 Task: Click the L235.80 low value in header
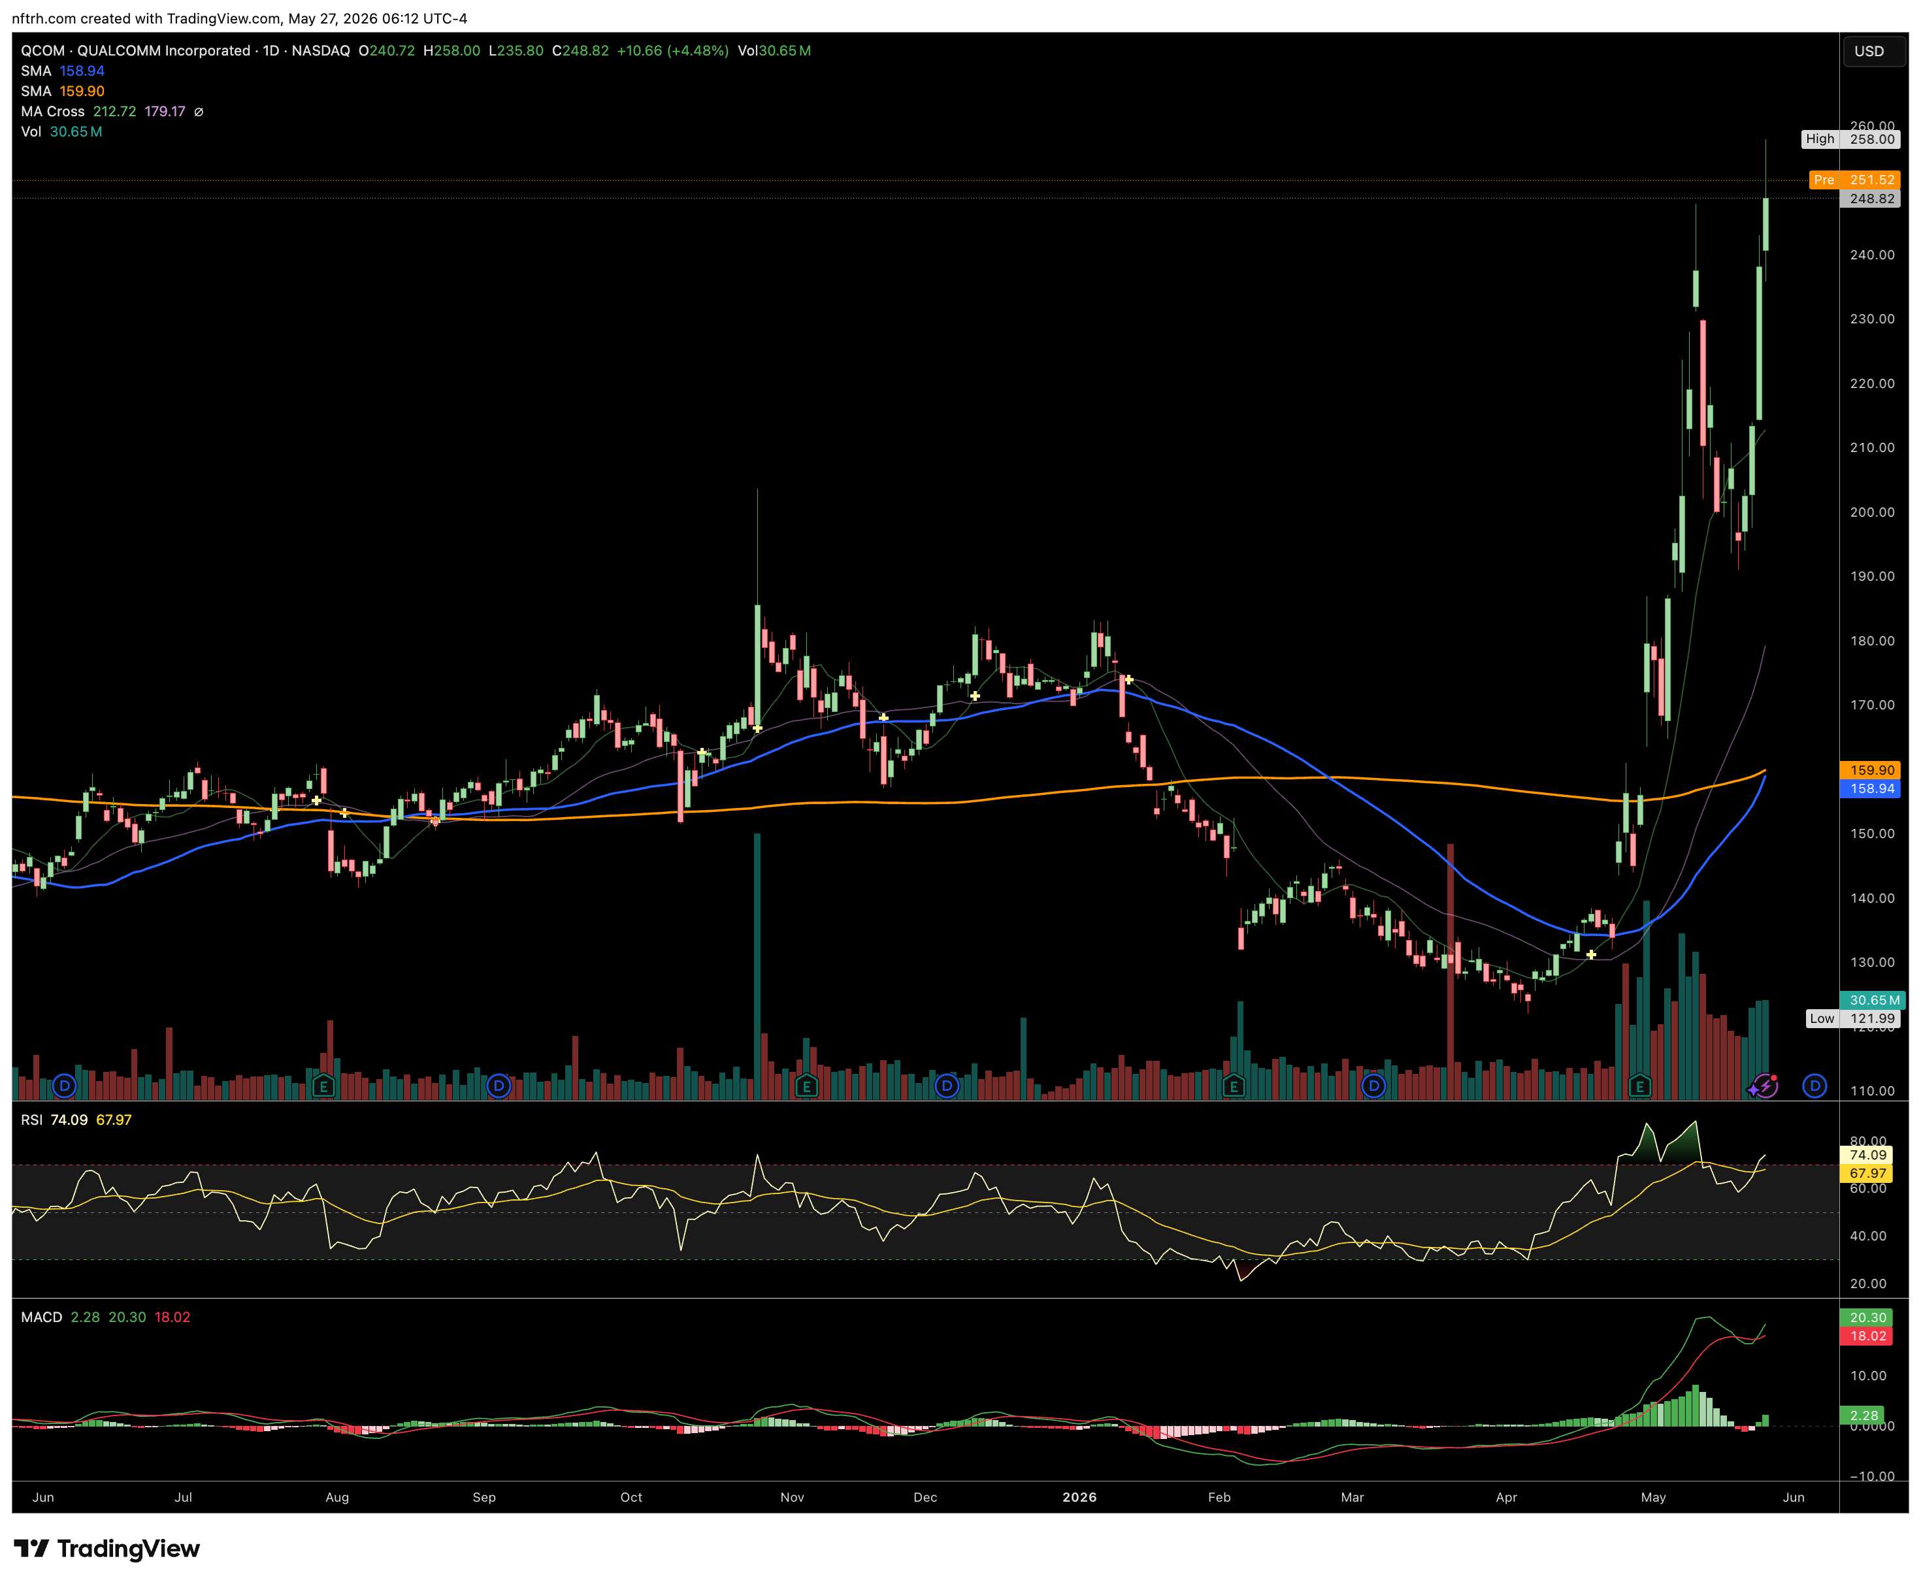tap(517, 51)
